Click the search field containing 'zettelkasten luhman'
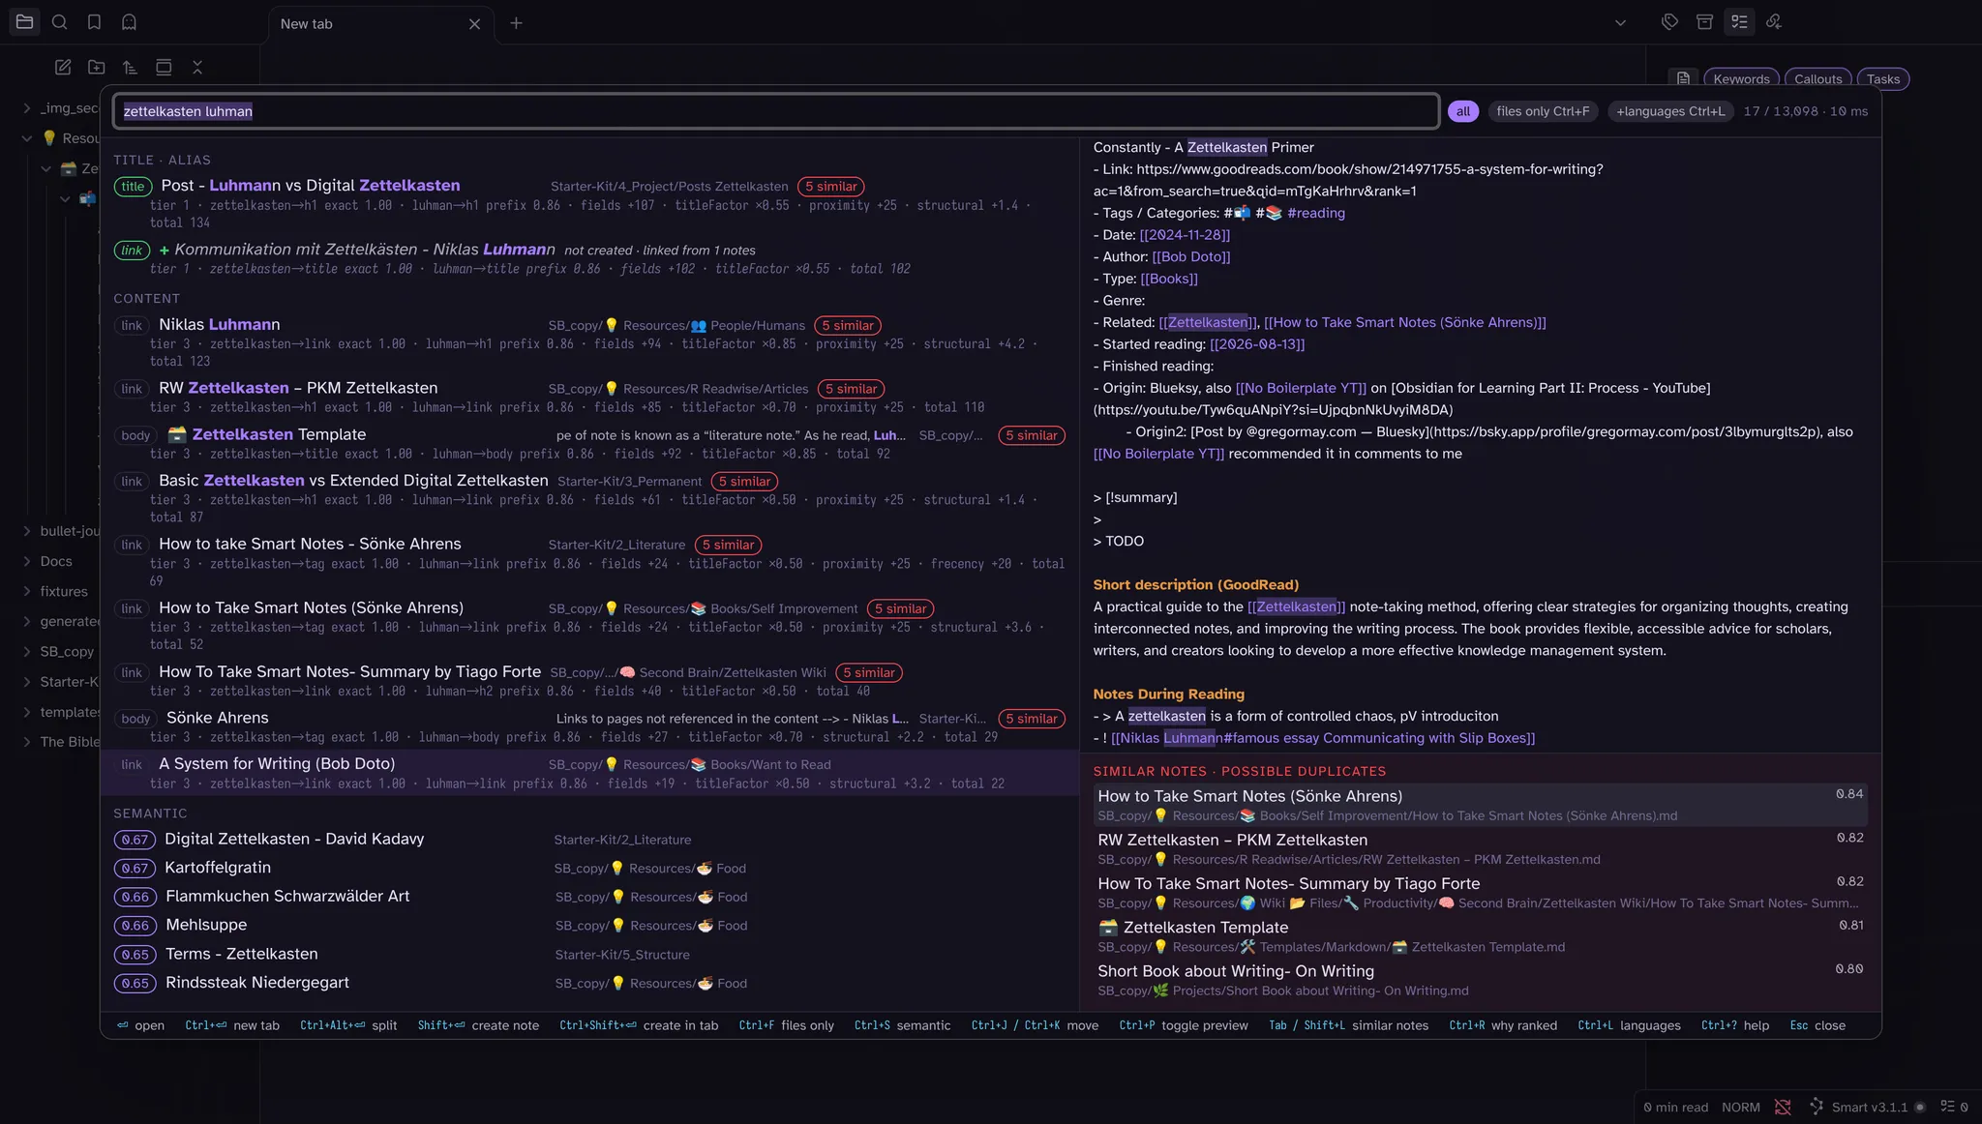The image size is (1982, 1124). (776, 111)
